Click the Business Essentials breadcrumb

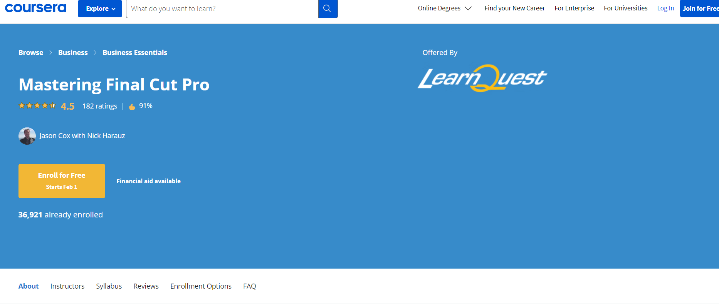pos(135,53)
